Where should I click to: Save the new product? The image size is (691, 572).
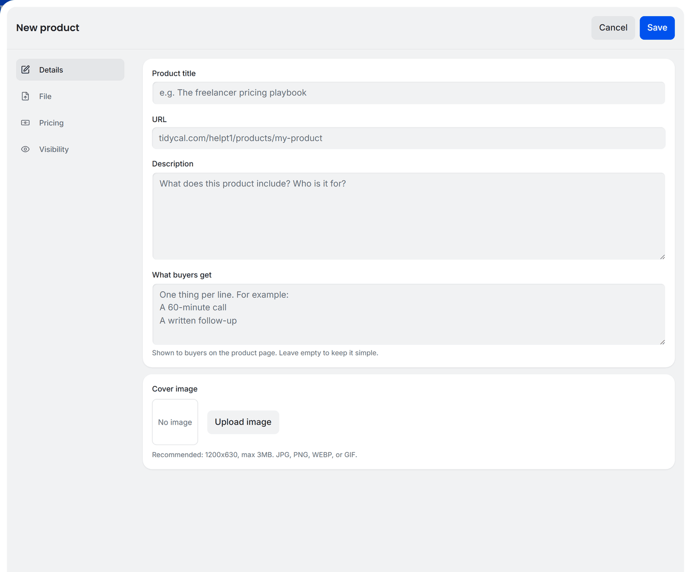(657, 27)
